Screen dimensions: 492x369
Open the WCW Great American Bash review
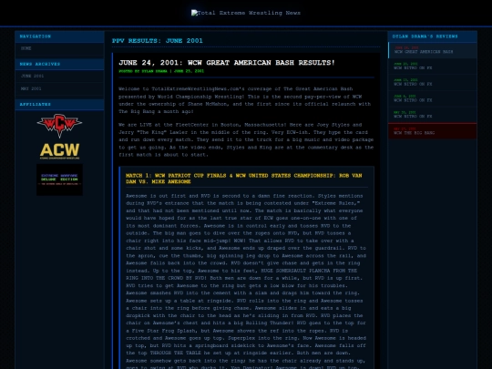click(x=433, y=50)
